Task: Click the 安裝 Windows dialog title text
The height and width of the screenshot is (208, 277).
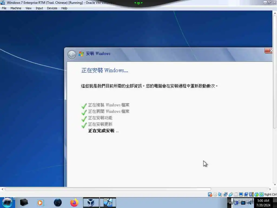Action: coord(98,53)
